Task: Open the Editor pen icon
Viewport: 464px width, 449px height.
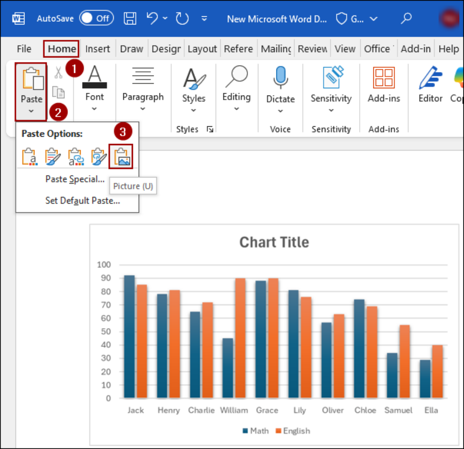Action: (x=430, y=78)
